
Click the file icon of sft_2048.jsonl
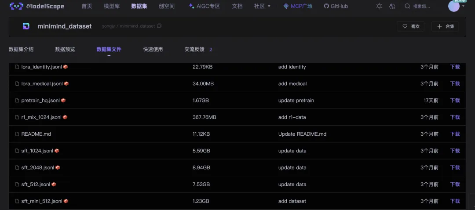point(17,167)
